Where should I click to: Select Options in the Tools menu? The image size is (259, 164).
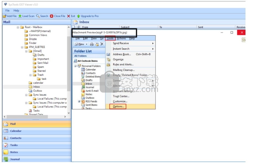pos(118,106)
